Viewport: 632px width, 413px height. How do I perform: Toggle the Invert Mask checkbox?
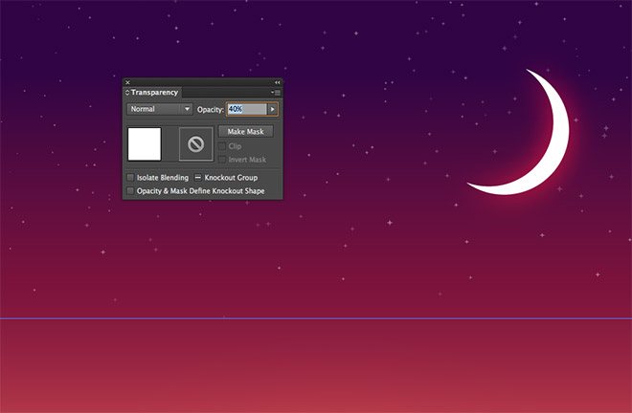pyautogui.click(x=222, y=160)
